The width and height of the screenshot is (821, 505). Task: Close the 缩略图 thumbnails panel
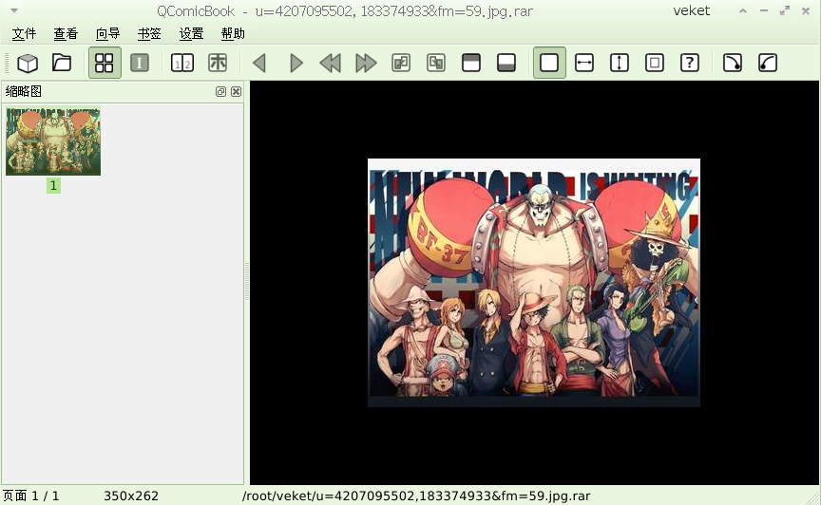pos(237,91)
